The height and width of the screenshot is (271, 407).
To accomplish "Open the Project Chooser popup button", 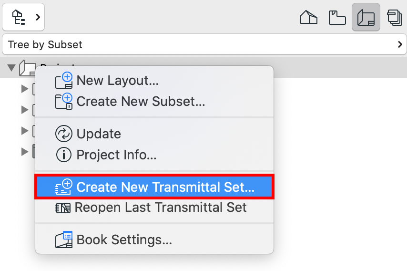I will click(23, 17).
